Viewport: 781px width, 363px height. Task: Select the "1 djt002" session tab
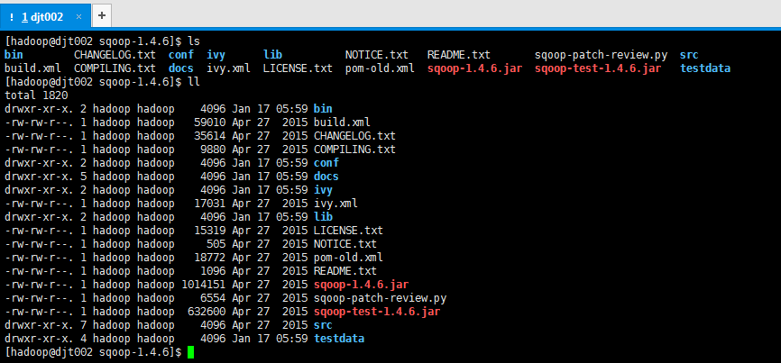click(45, 16)
